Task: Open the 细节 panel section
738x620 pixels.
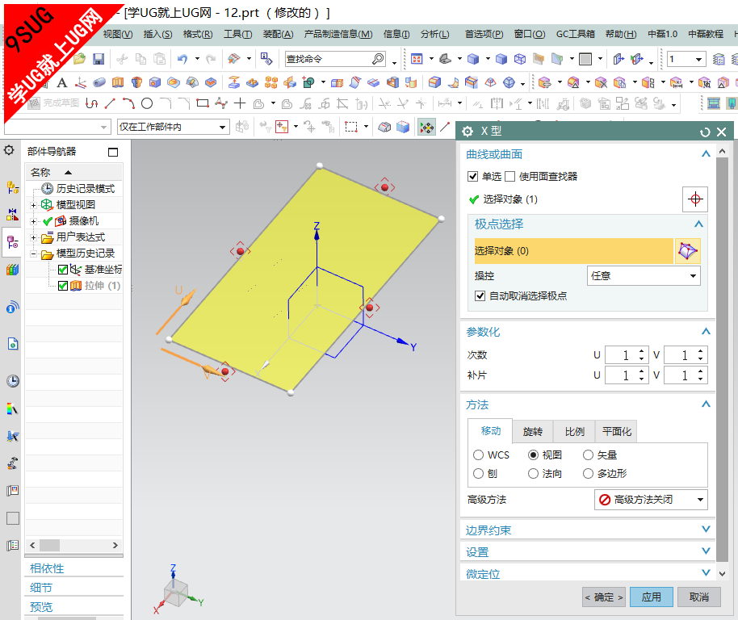Action: (41, 588)
